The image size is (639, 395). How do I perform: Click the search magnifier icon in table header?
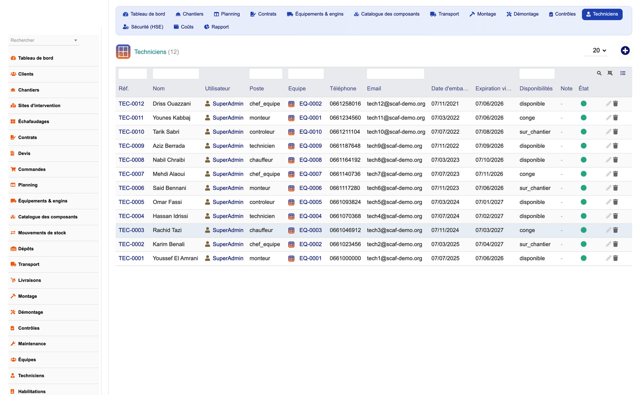coord(599,73)
